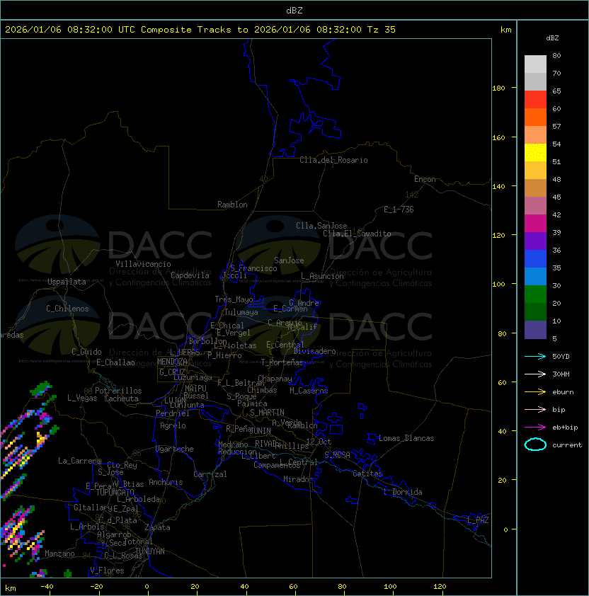This screenshot has height=596, width=589.
Task: Click the 'JUNIN' place label
Action: 261,430
